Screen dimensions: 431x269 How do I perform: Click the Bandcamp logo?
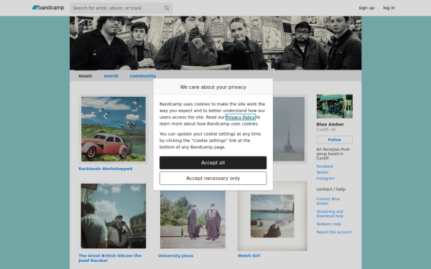click(48, 8)
